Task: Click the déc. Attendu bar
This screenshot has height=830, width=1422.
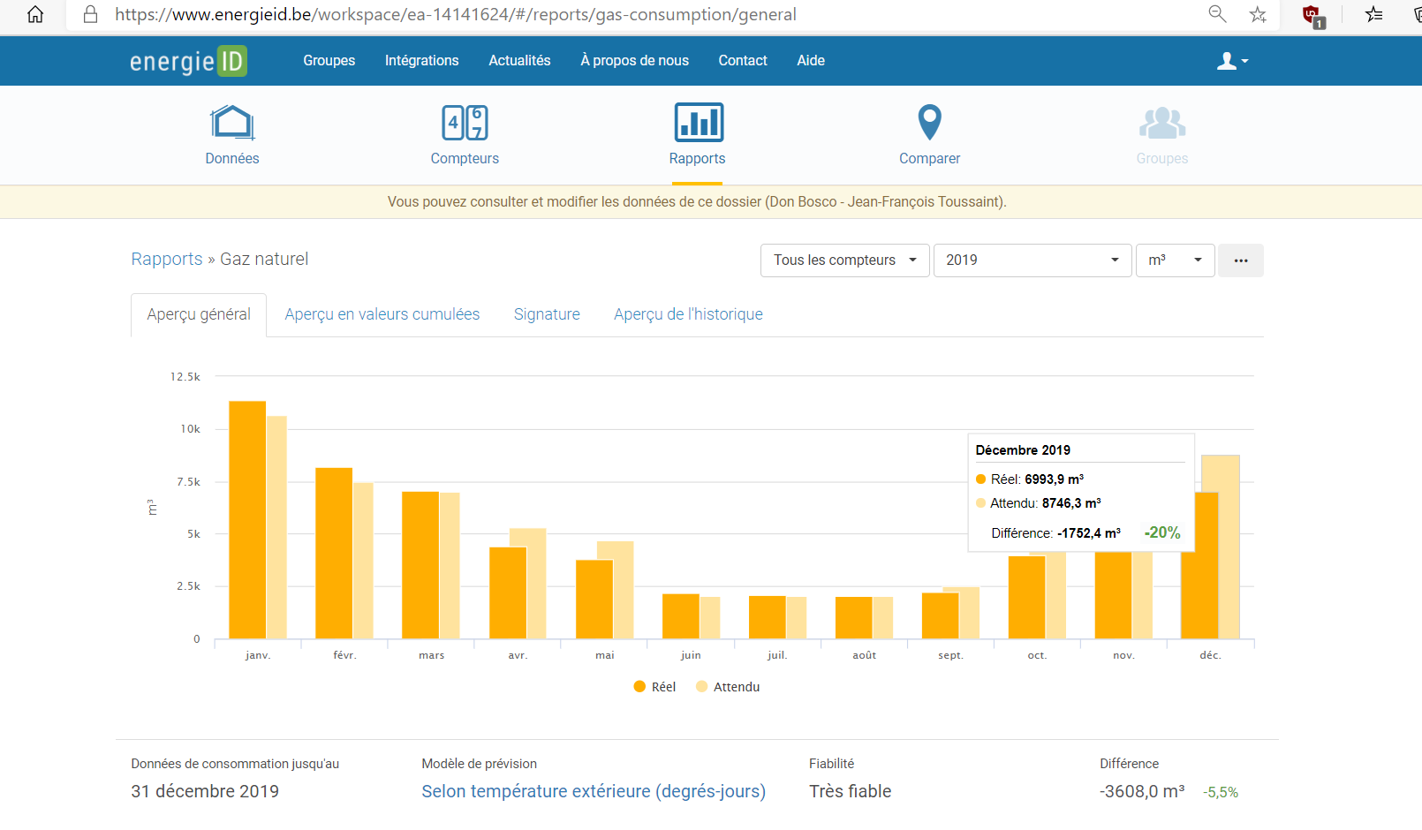Action: 1229,547
